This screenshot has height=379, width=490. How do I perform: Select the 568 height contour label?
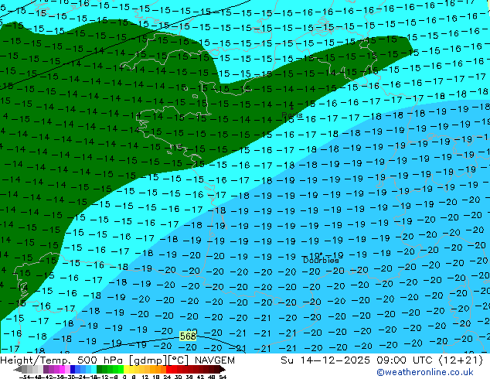188,336
